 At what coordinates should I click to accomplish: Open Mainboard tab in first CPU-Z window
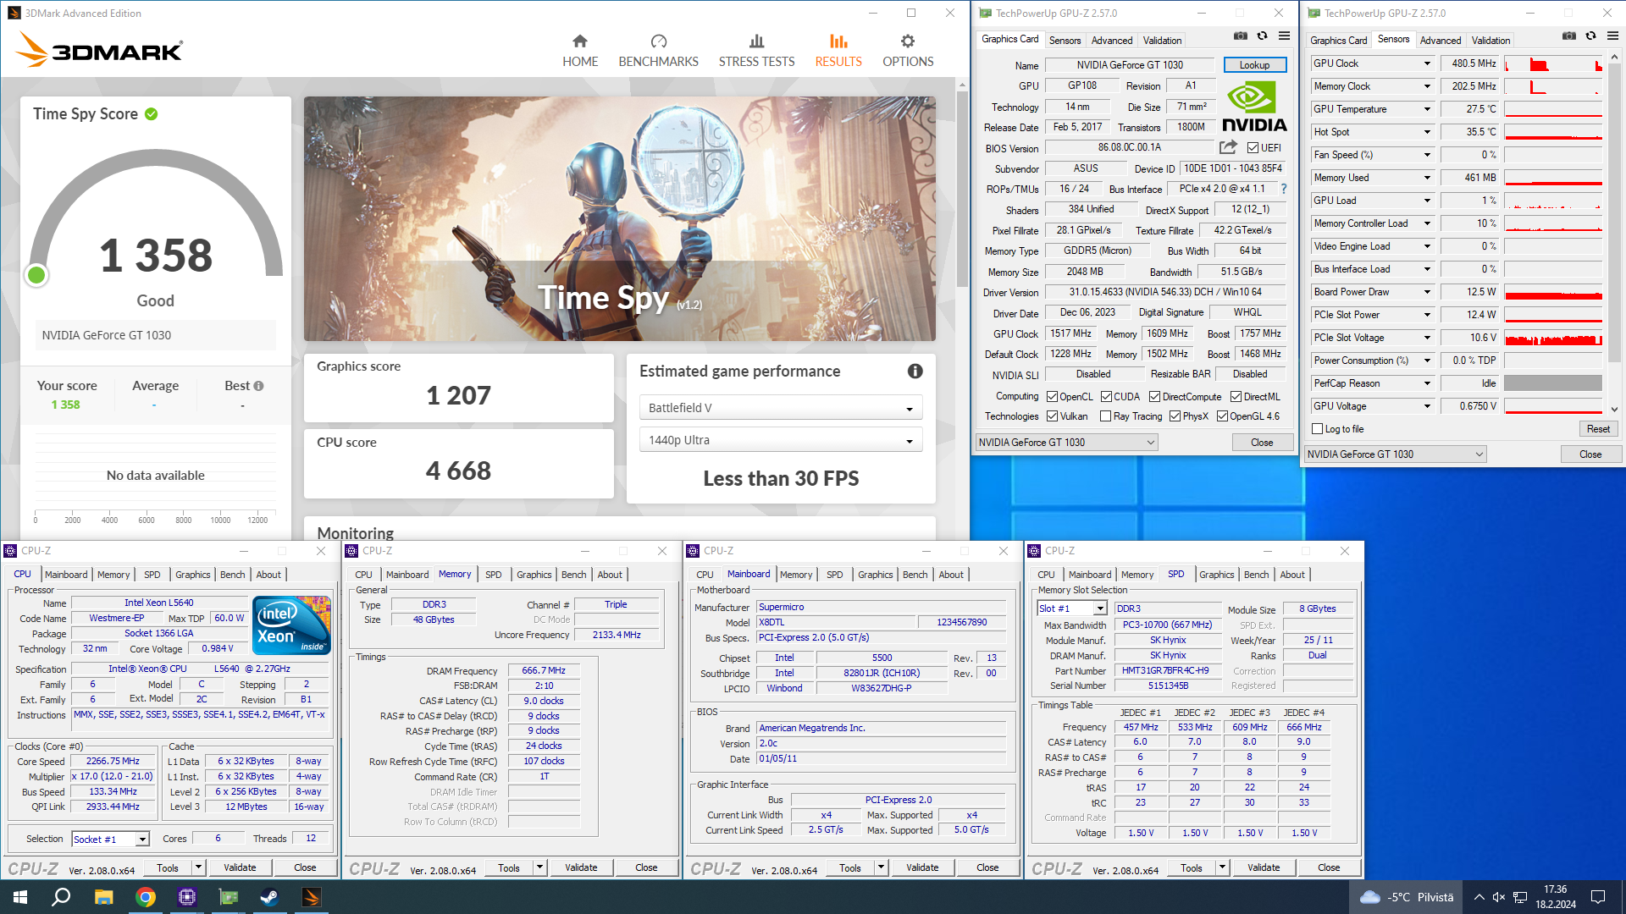tap(66, 575)
